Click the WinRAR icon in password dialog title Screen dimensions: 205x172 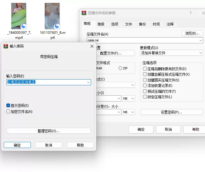pos(5,46)
